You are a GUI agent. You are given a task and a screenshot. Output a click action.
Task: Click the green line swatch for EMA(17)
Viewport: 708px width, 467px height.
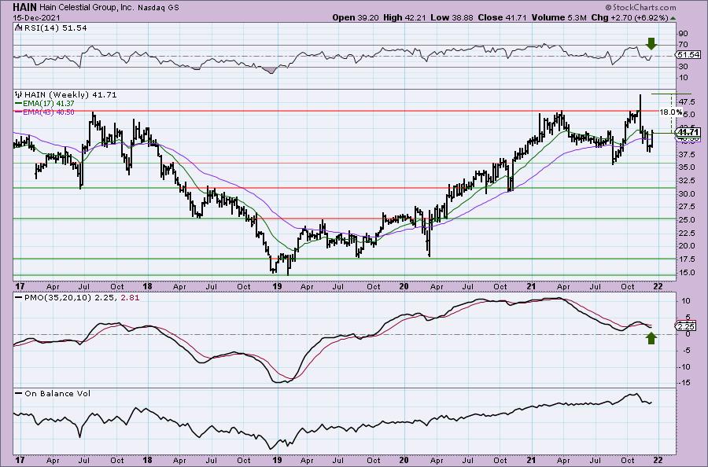(x=19, y=103)
